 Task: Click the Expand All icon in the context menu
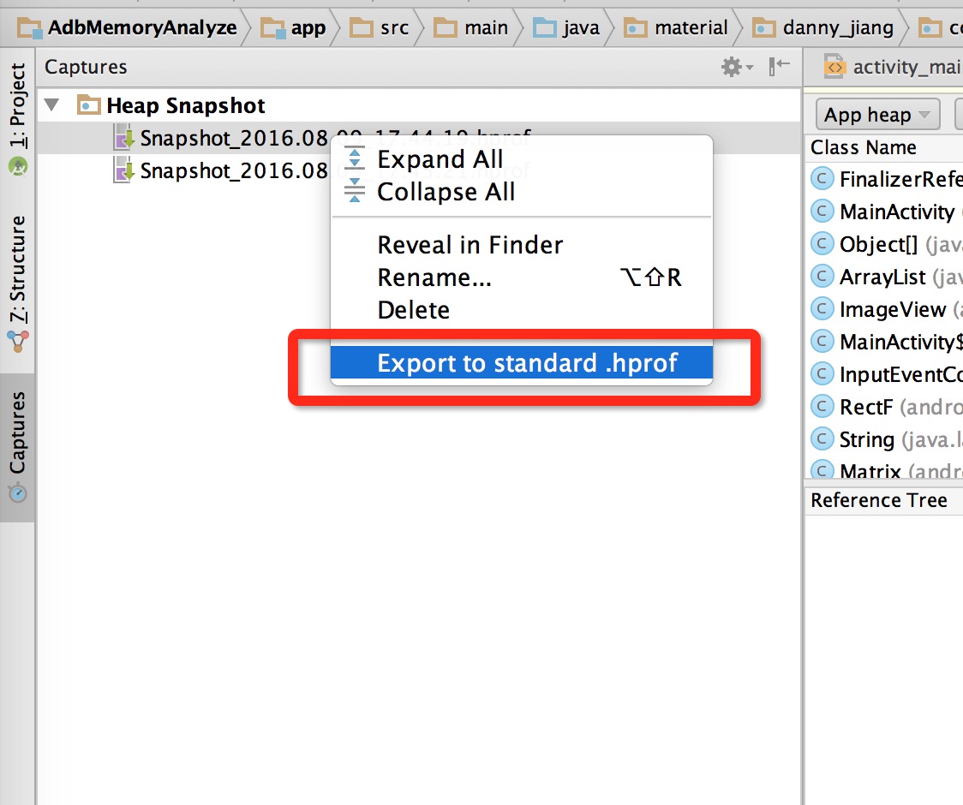click(x=353, y=158)
